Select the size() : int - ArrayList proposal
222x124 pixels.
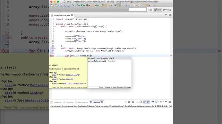(110, 58)
